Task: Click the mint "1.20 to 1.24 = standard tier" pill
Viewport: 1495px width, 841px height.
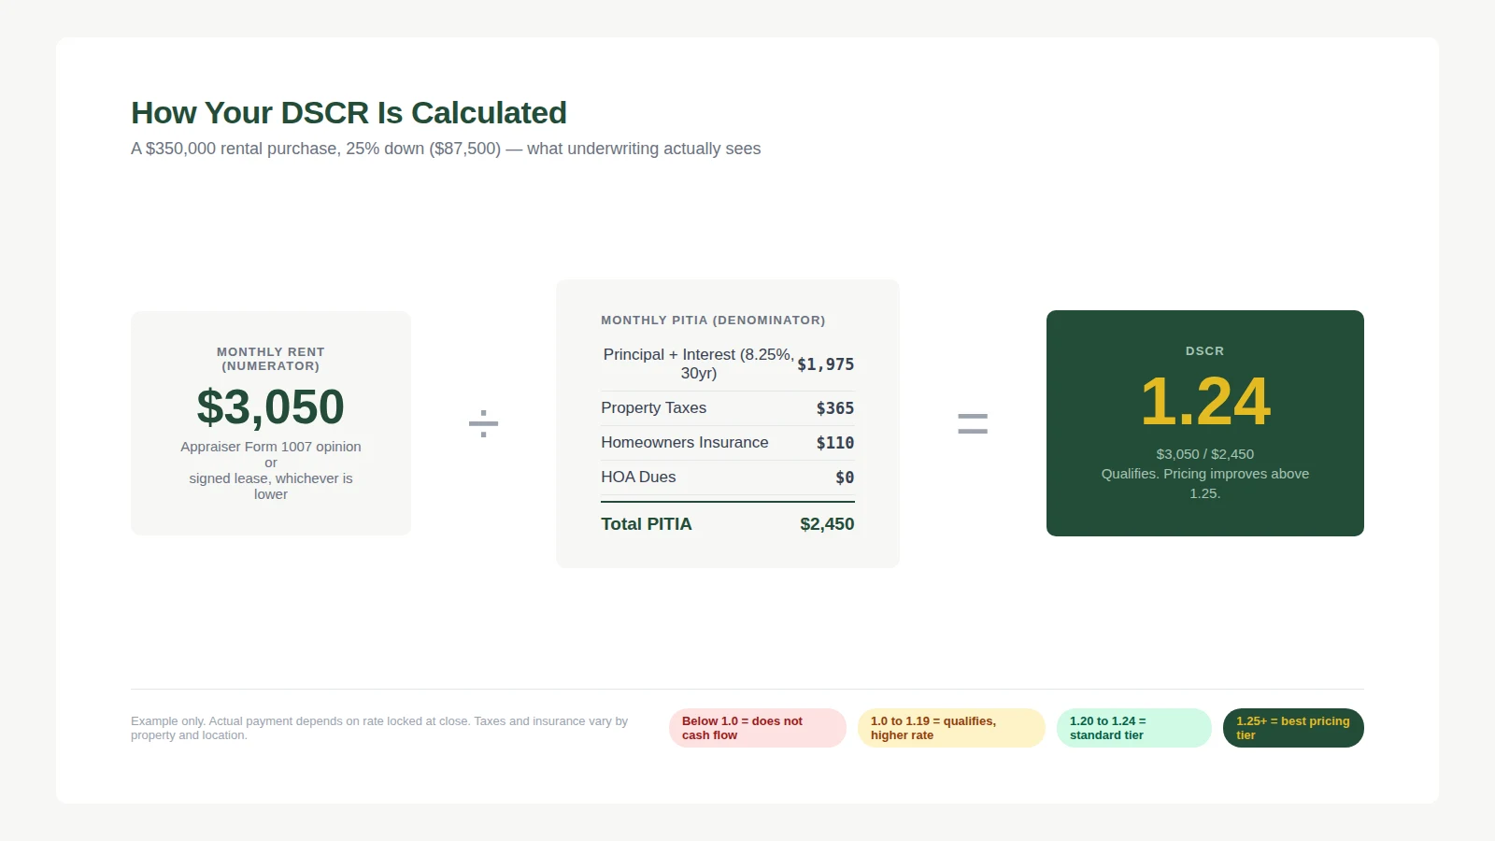Action: click(1134, 728)
